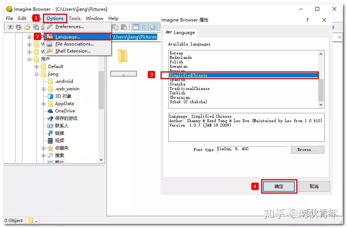Click the flag icon beside Language
Screen dimensions: 347x228
50,37
